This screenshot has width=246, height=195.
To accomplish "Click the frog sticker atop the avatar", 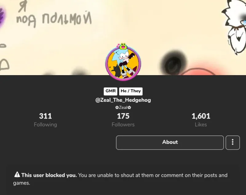I will pos(123,46).
